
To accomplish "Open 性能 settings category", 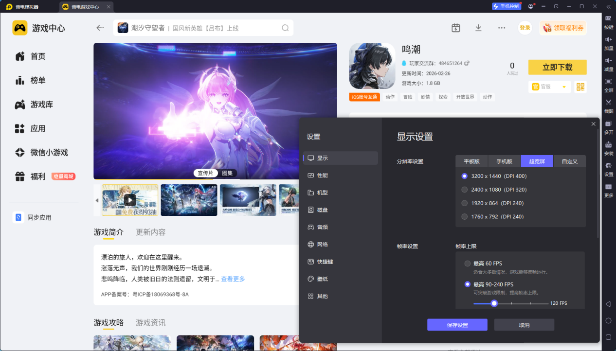I will (340, 175).
